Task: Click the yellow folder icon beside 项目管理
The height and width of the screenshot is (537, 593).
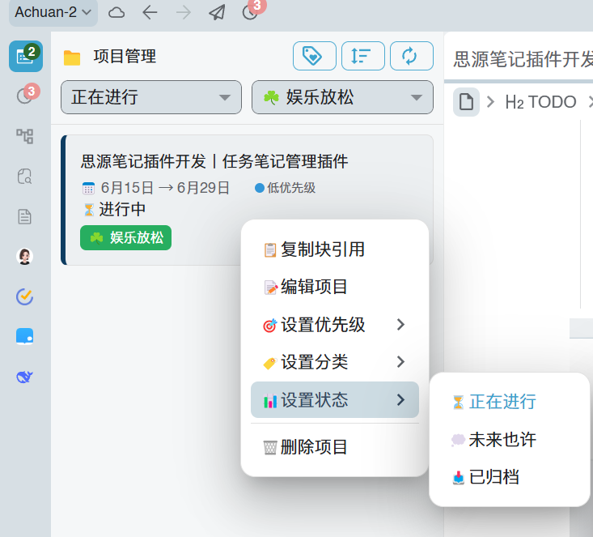Action: tap(72, 58)
